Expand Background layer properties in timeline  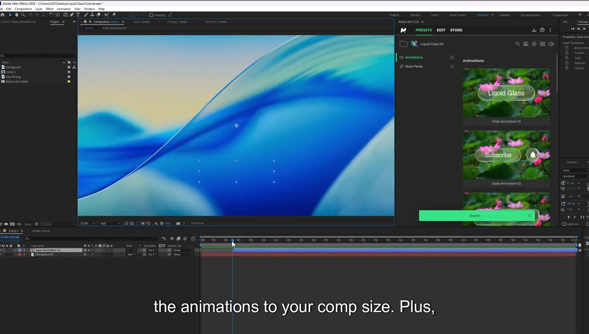coord(16,254)
